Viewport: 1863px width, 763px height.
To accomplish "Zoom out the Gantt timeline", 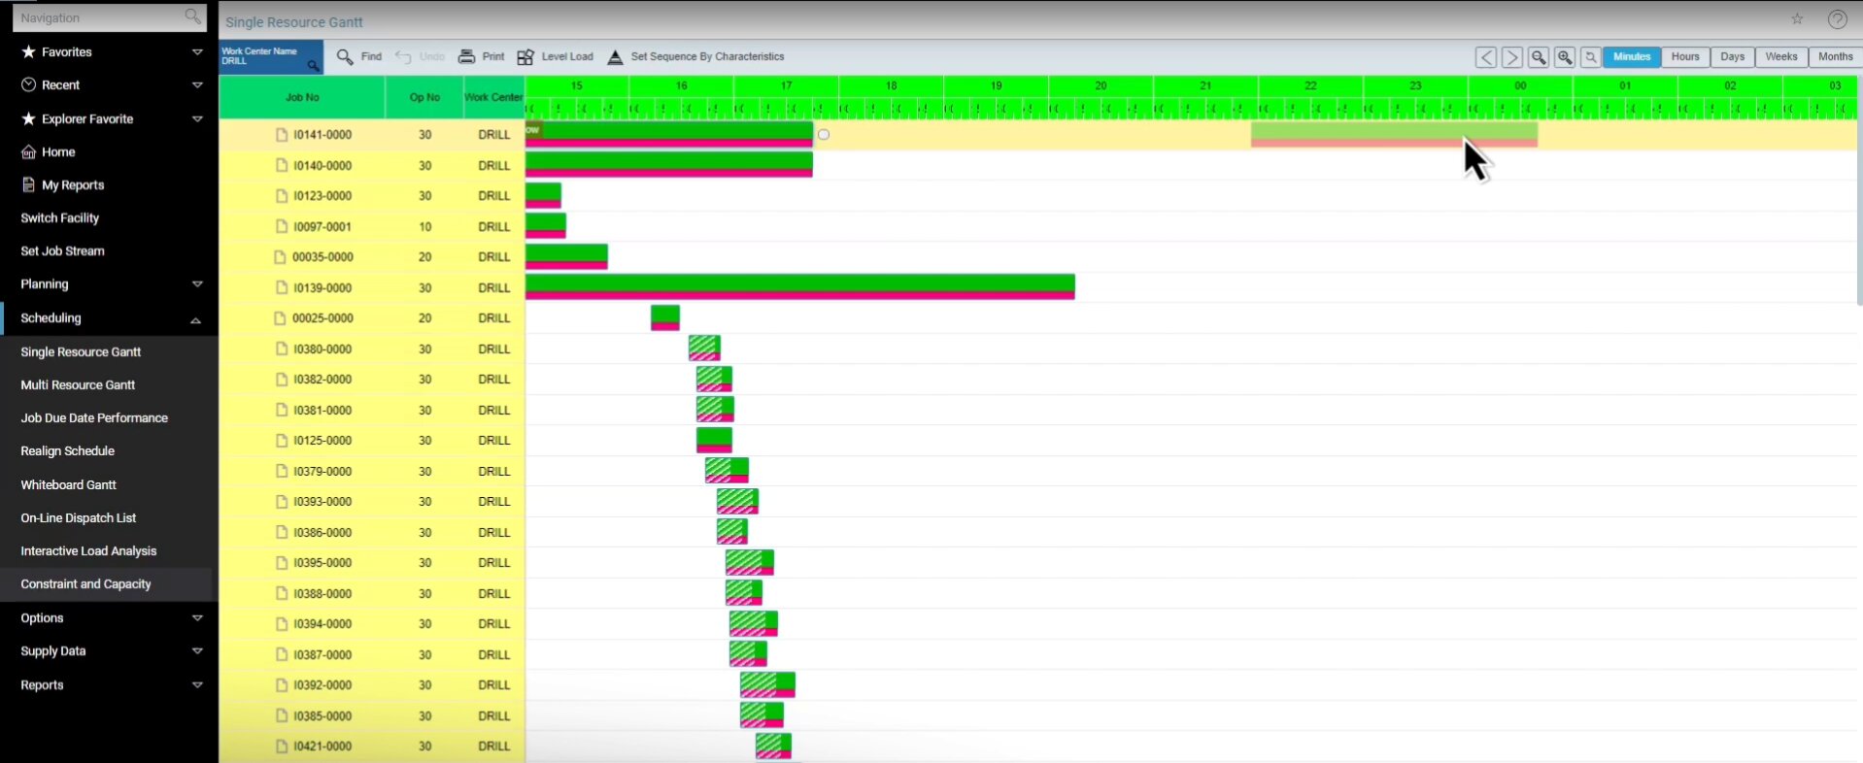I will pyautogui.click(x=1539, y=57).
